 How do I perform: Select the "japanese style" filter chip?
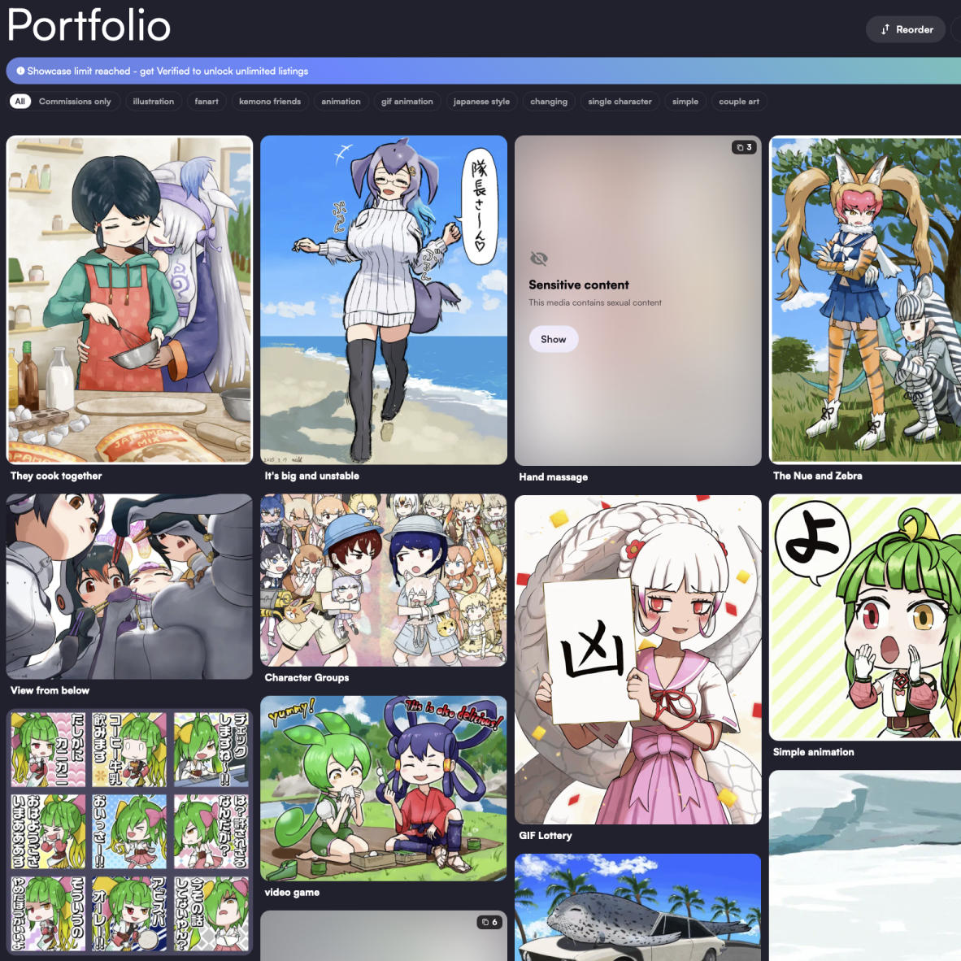click(481, 101)
